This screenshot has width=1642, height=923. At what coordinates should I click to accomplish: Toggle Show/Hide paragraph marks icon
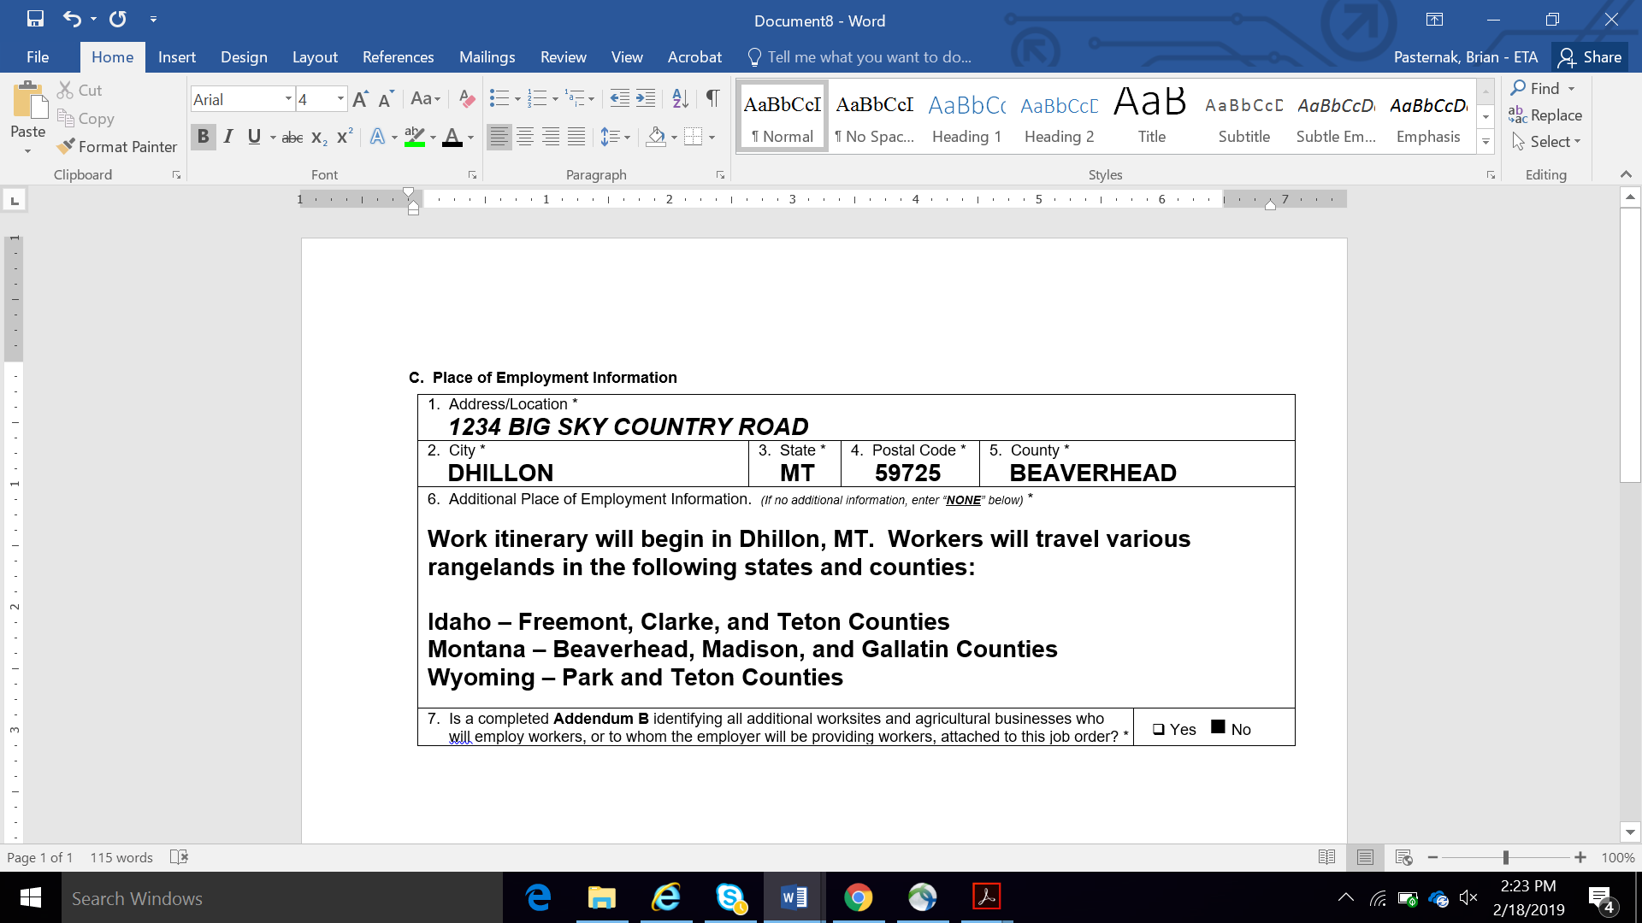pyautogui.click(x=712, y=99)
